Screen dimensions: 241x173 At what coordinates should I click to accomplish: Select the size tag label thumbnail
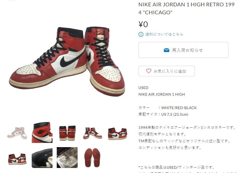coord(67,158)
